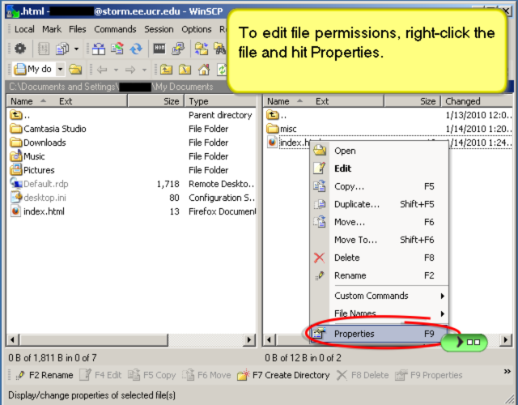Select the misc folder in remote panel
This screenshot has height=405, width=518.
point(288,129)
